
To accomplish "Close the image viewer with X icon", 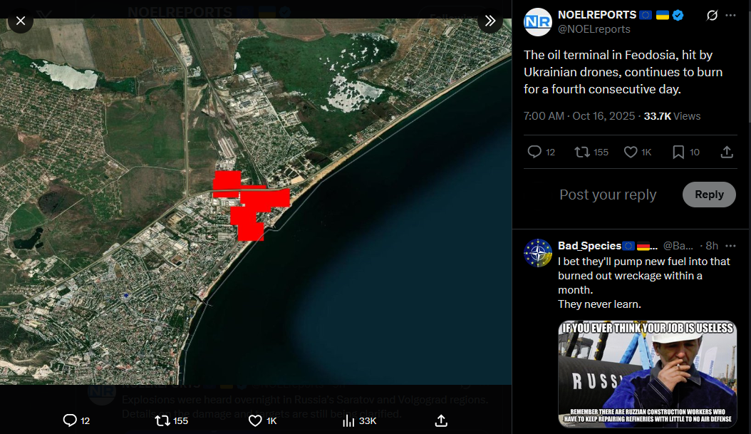I will [x=21, y=21].
